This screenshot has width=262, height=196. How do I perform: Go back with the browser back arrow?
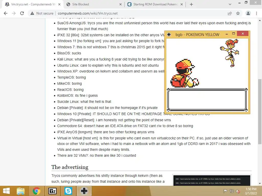pyautogui.click(x=6, y=13)
